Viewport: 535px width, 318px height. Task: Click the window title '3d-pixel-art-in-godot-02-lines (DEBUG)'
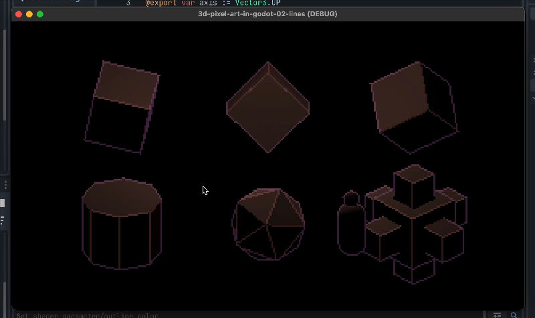click(267, 14)
